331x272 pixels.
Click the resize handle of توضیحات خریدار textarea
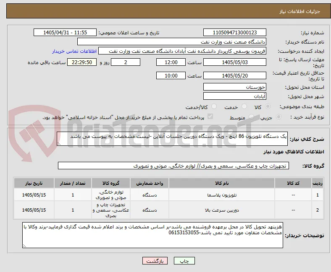pyautogui.click(x=24, y=246)
